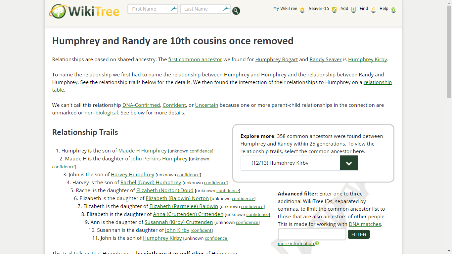Click the Last Name field autofill icon

pos(226,9)
